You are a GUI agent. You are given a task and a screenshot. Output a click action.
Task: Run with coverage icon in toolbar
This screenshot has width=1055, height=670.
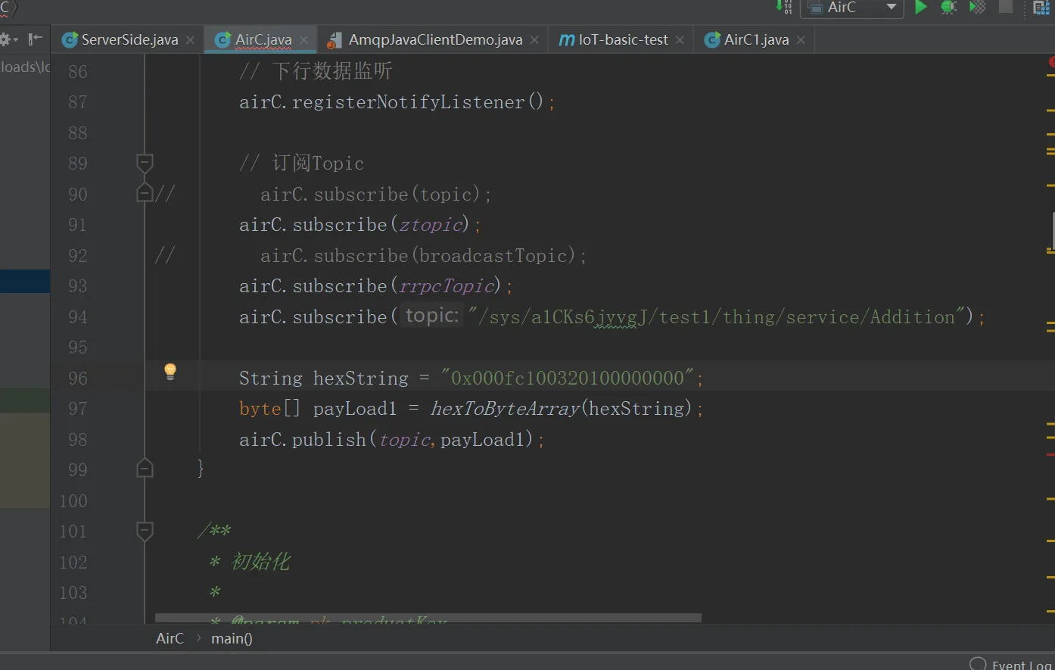[x=978, y=8]
